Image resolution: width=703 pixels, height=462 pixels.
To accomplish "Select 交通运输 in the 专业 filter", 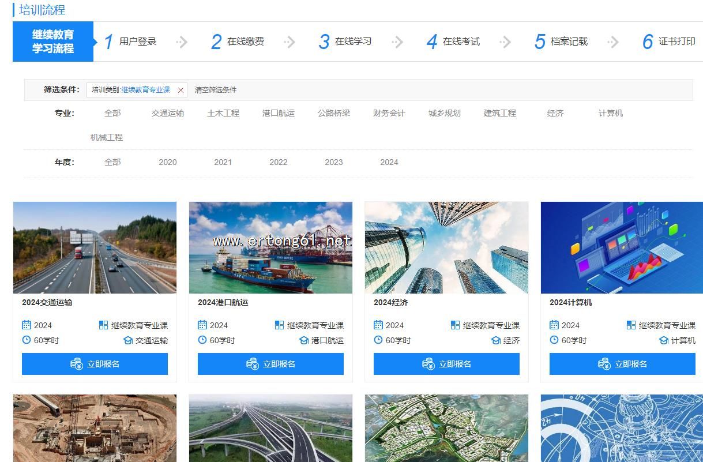I will (168, 113).
